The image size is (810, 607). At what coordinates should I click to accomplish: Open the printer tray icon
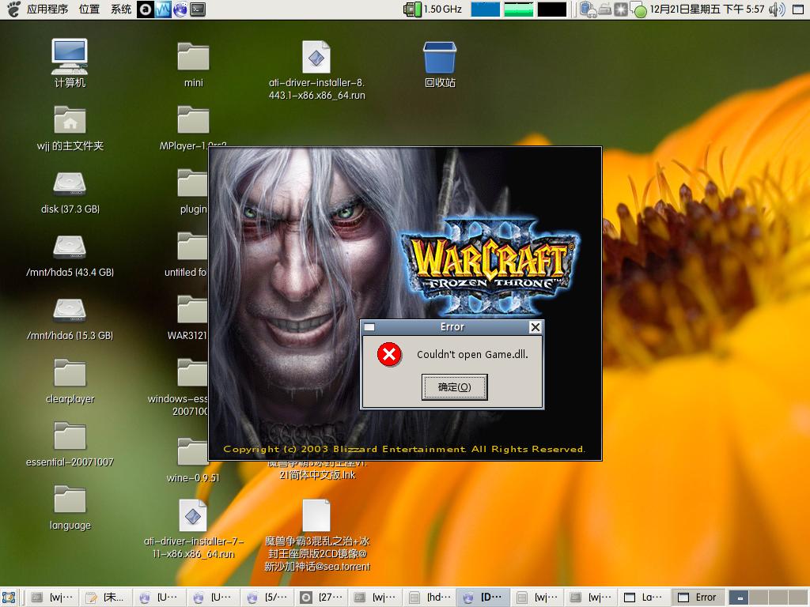[605, 9]
